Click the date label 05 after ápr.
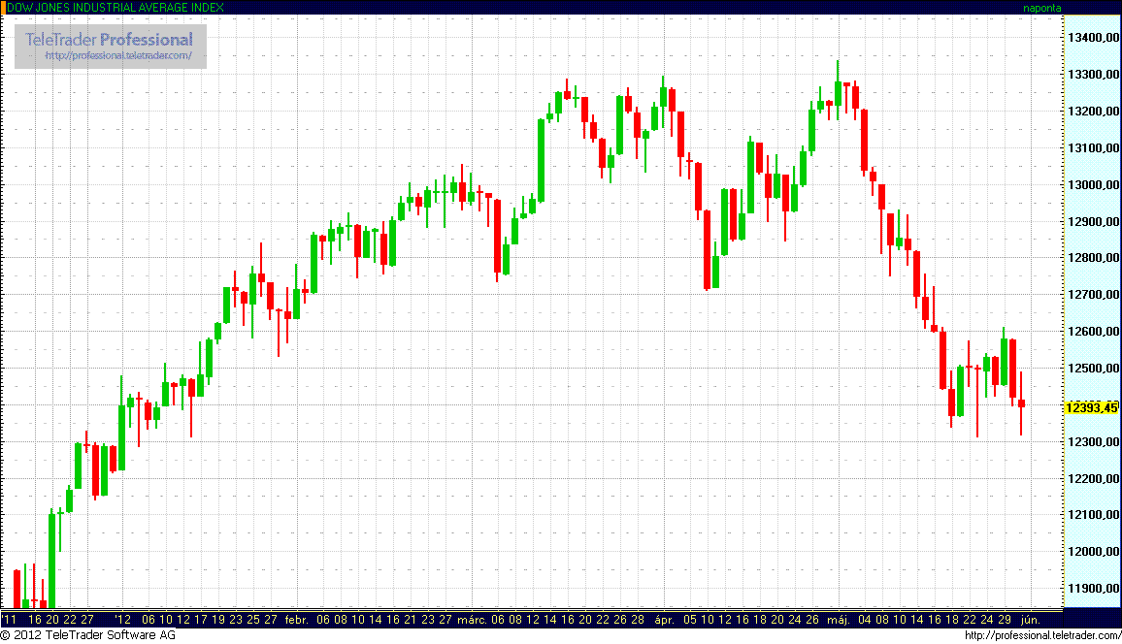Viewport: 1122px width, 644px height. 690,620
